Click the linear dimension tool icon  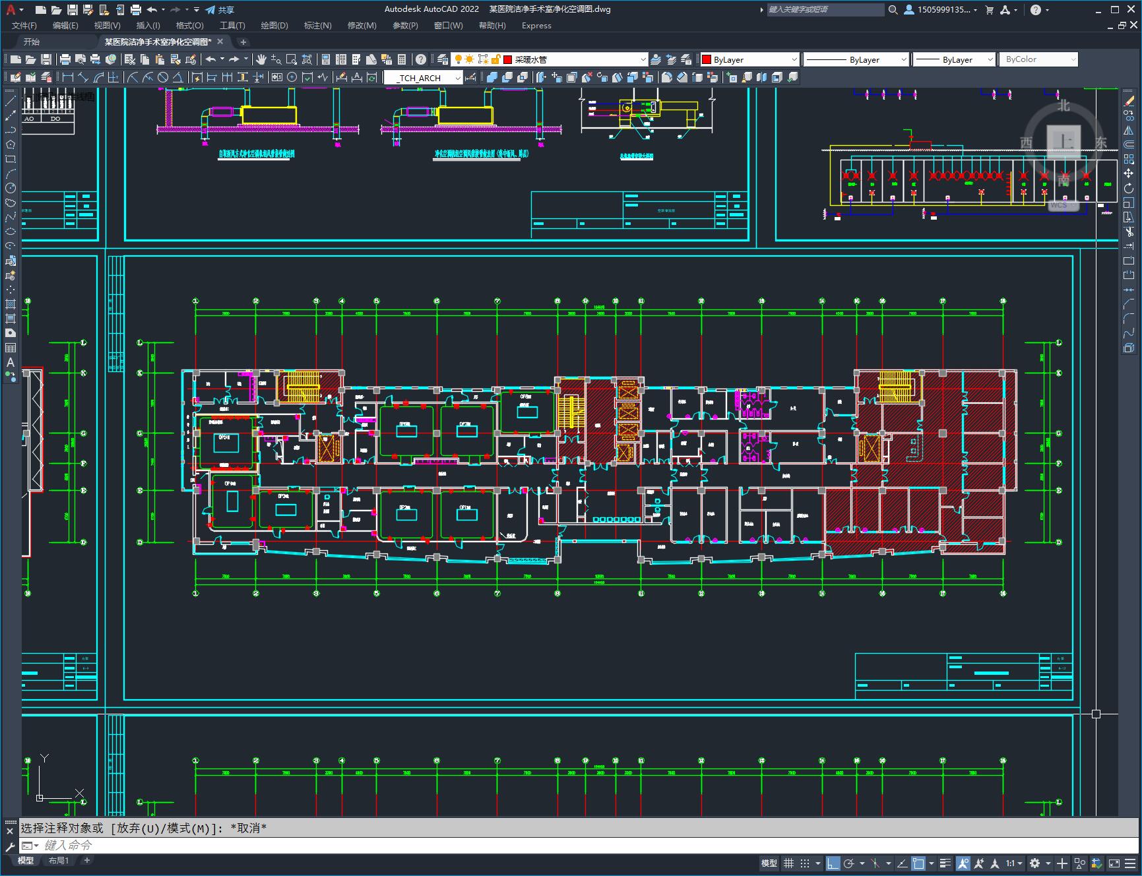(x=67, y=78)
